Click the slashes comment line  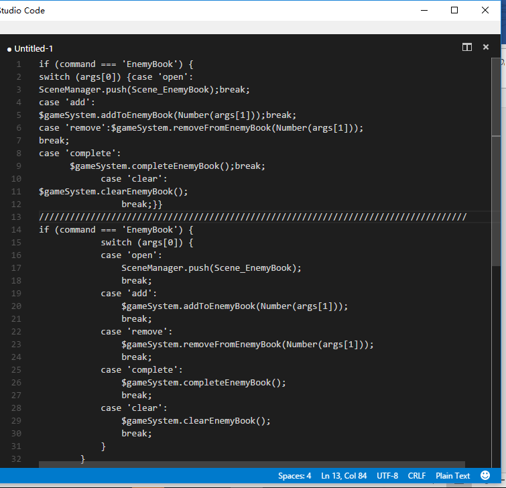coord(253,217)
